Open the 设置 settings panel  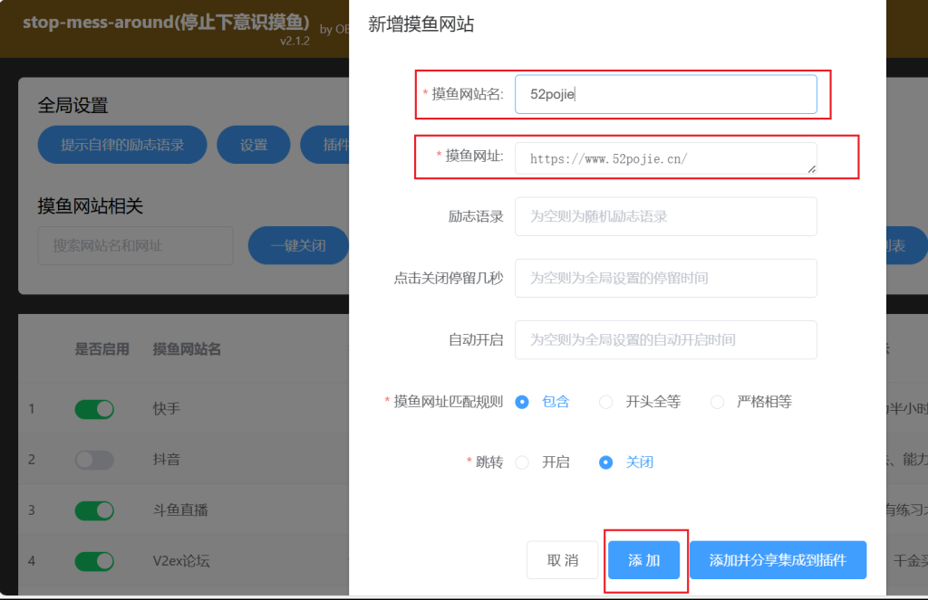point(254,144)
